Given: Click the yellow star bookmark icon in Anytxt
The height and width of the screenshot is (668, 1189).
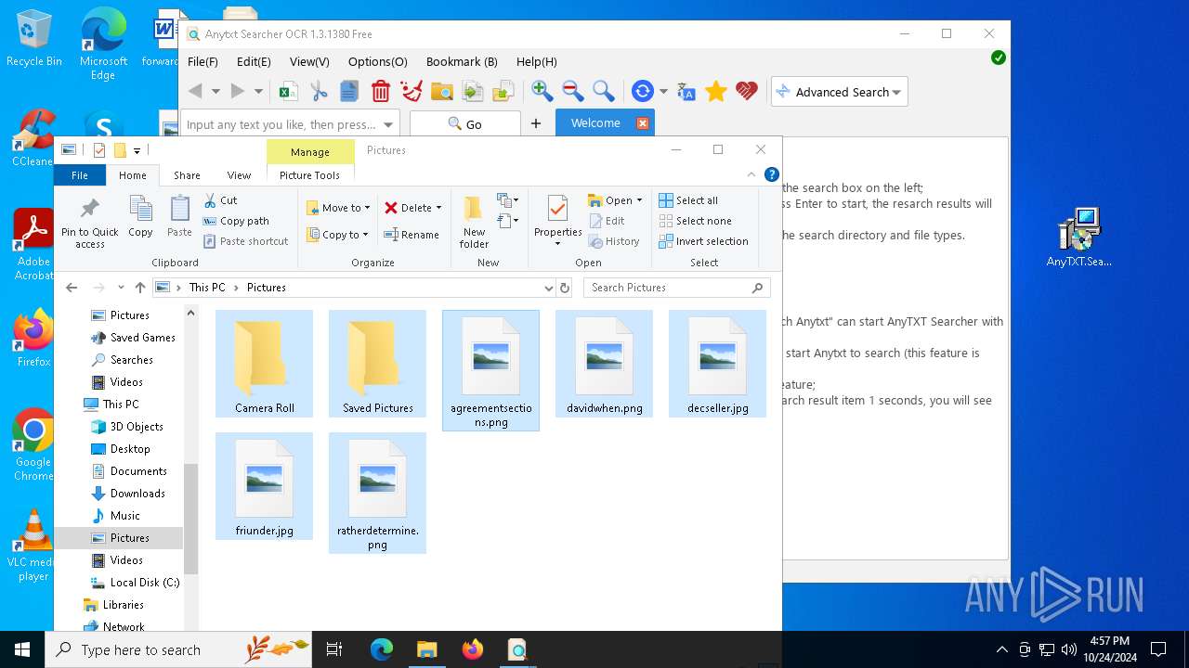Looking at the screenshot, I should tap(715, 91).
